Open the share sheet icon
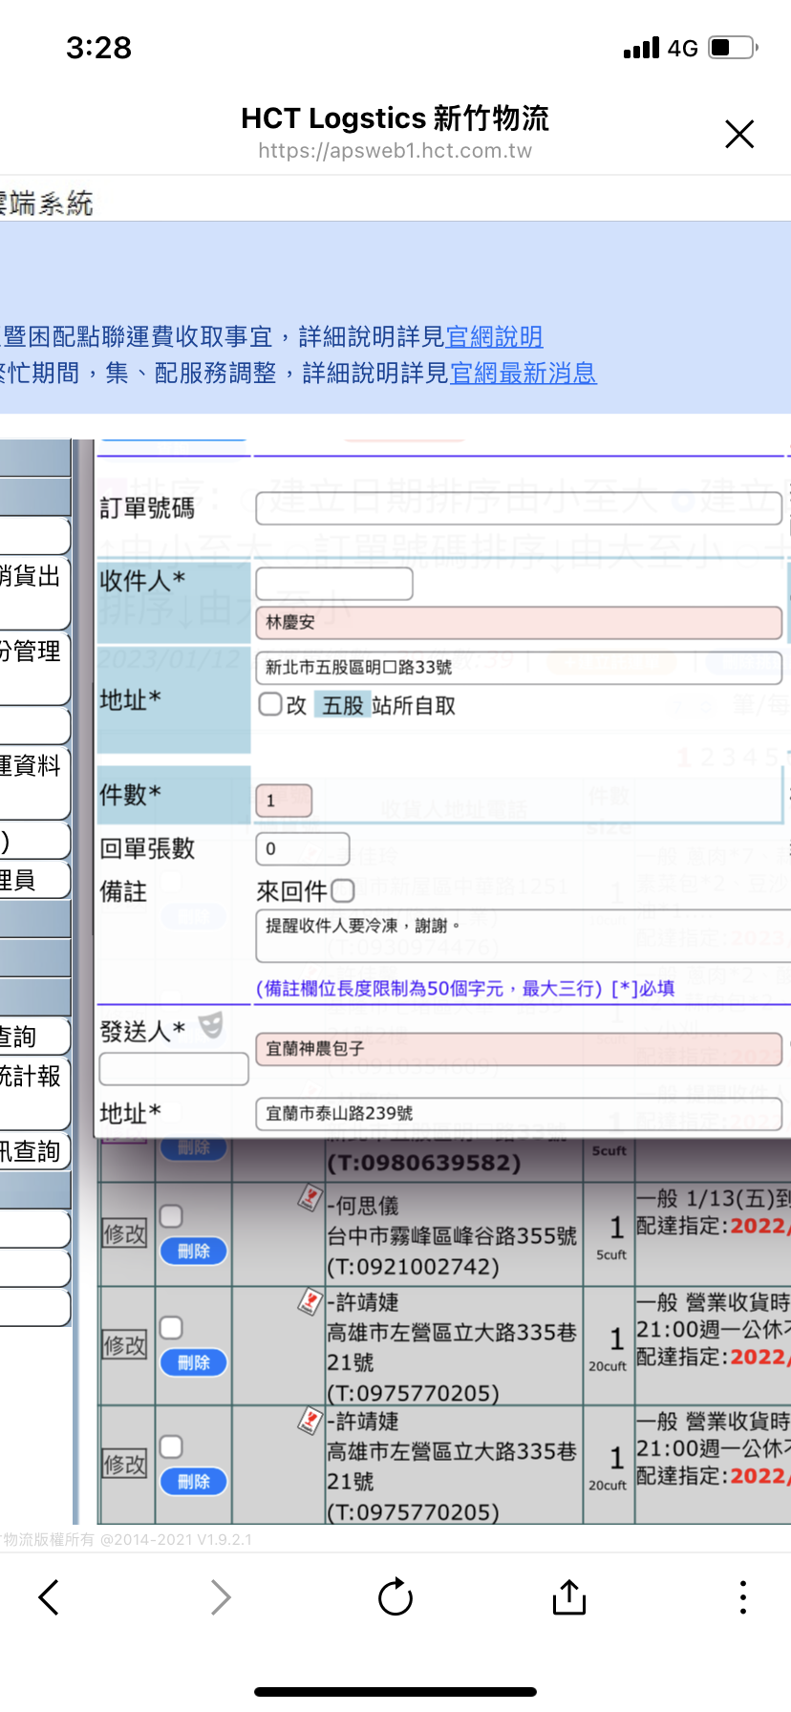Screen dimensions: 791x1712 (x=569, y=1596)
